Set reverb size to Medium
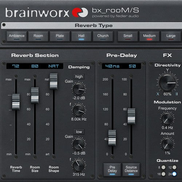 pos(149,36)
